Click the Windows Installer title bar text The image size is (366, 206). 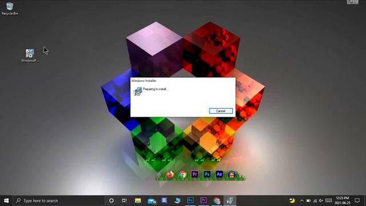[x=144, y=81]
